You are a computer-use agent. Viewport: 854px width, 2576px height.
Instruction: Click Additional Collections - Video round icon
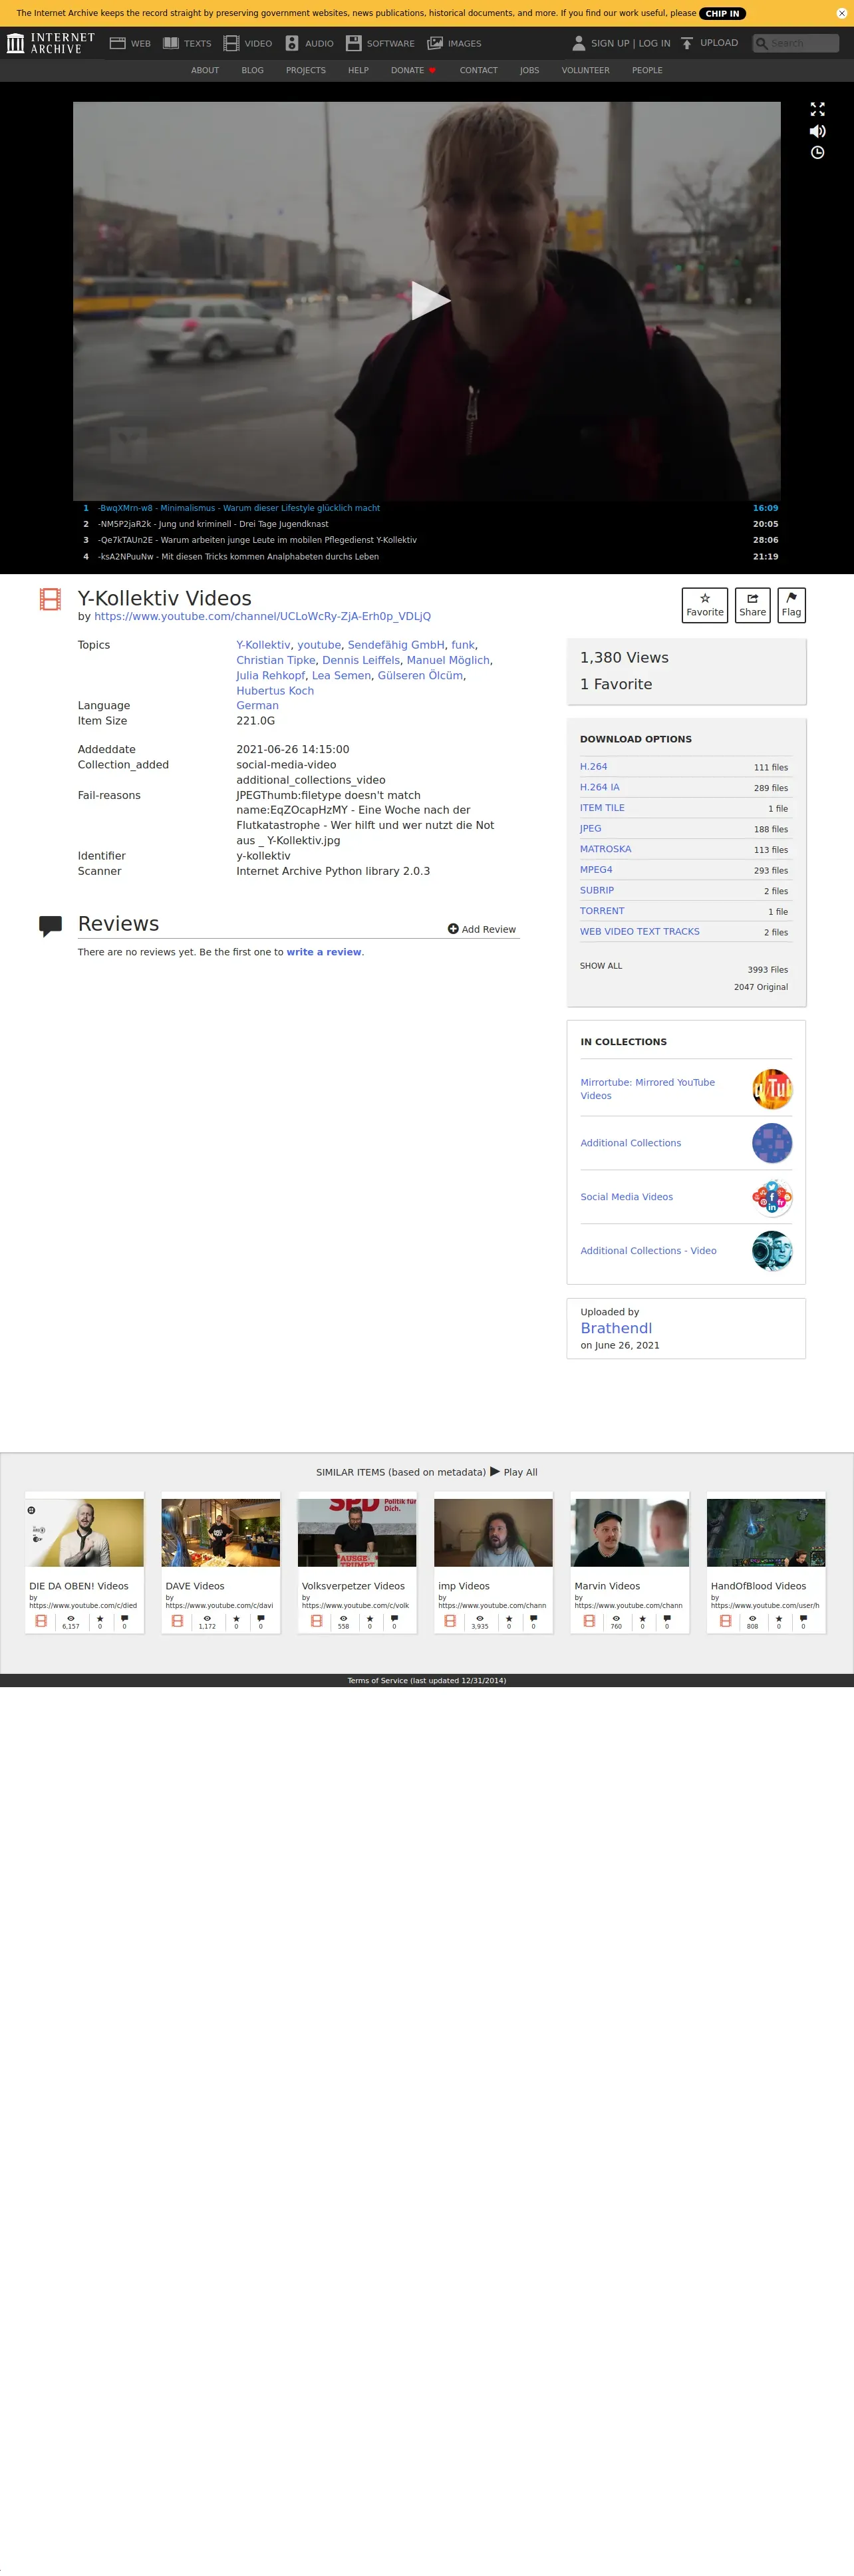coord(772,1251)
